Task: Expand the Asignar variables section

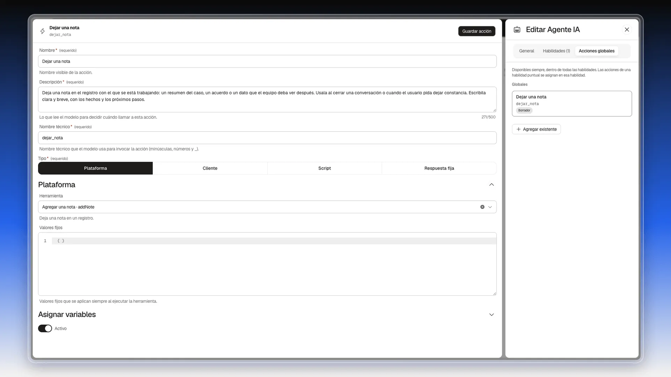Action: coord(491,315)
